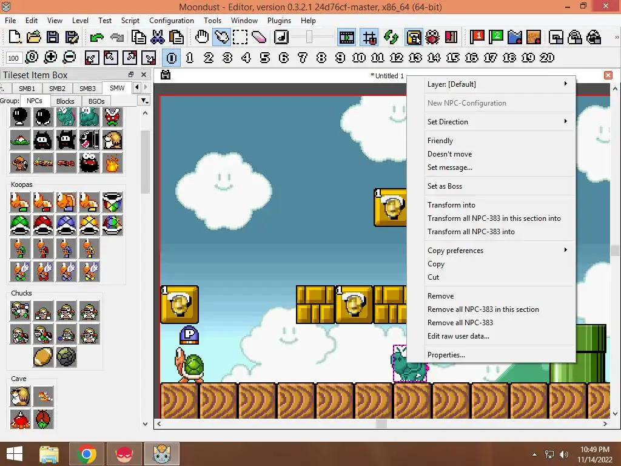Select the dashed rectangle selection tool

coord(240,37)
